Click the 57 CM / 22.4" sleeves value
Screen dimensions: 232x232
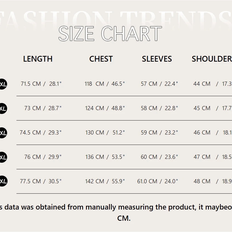pyautogui.click(x=159, y=84)
